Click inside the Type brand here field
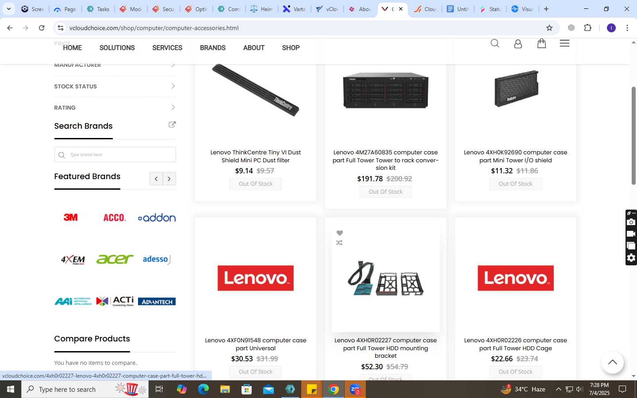Screen dimensions: 637x398 tap(115, 155)
